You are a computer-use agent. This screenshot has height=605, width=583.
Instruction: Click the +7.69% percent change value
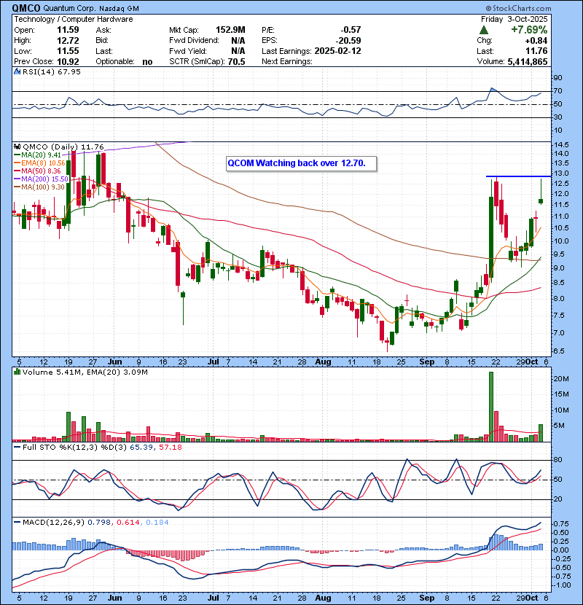coord(529,30)
